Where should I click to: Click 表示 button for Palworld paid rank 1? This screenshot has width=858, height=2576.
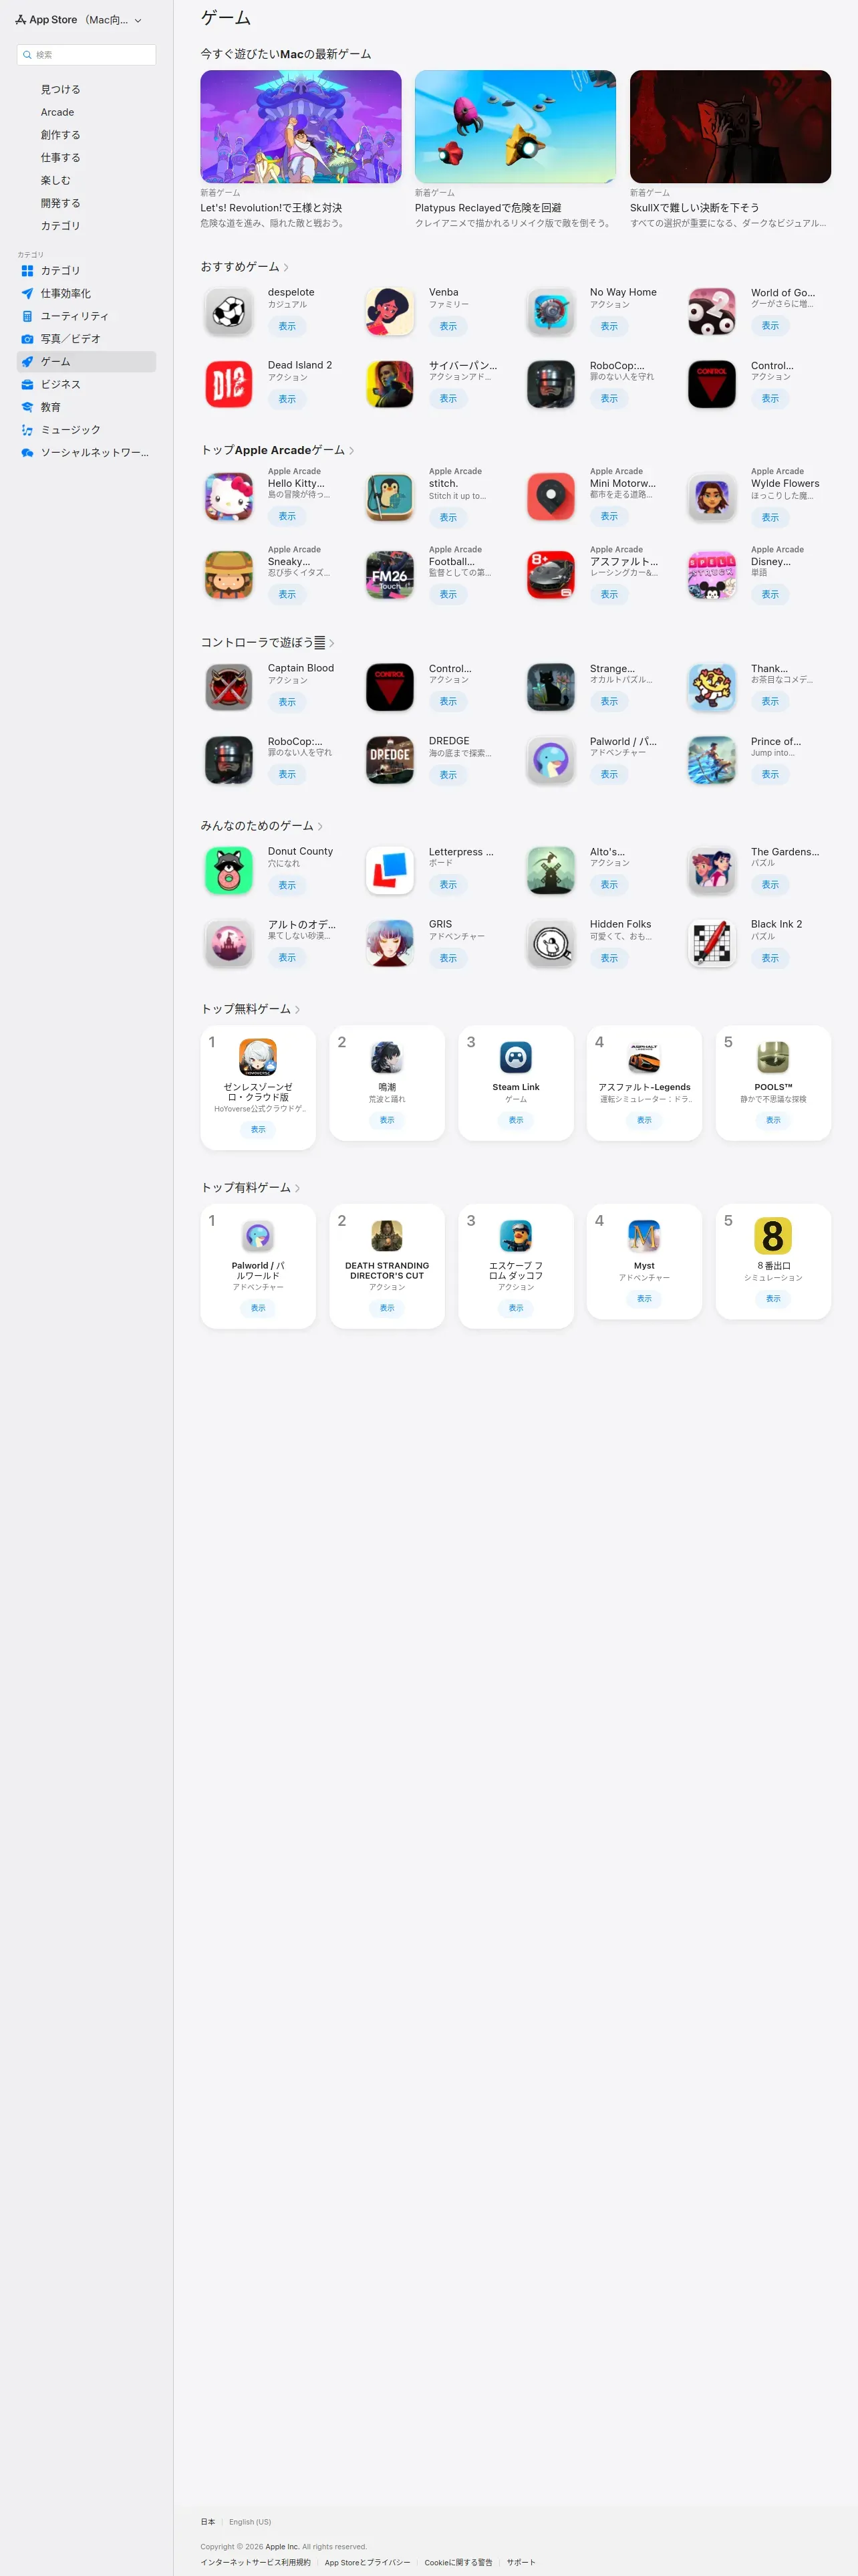[x=258, y=1308]
